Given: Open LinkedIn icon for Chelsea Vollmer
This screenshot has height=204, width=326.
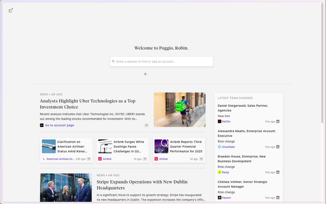Looking at the screenshot, I should pos(278,198).
